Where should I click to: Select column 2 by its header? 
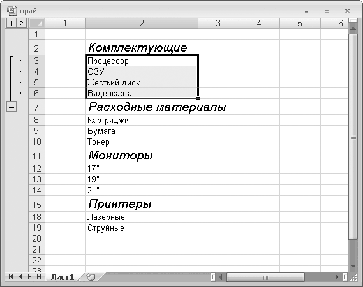tap(142, 23)
